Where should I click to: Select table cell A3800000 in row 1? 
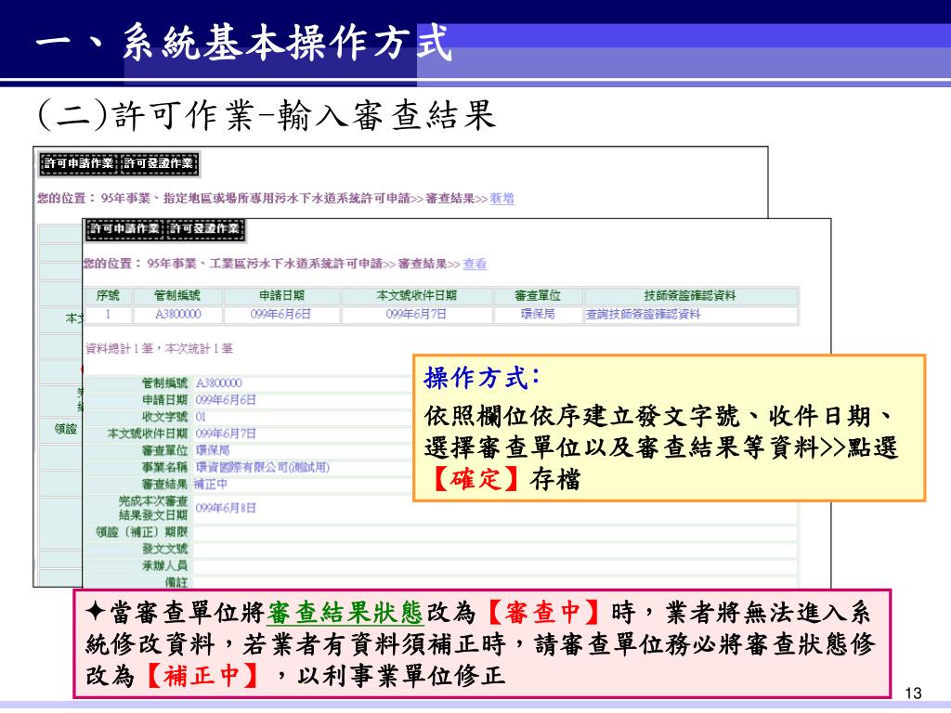pos(177,315)
